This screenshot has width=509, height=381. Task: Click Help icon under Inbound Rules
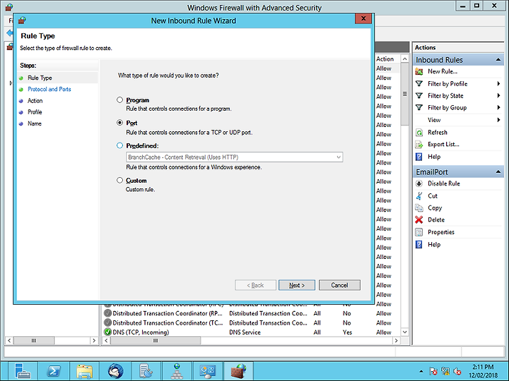[x=419, y=157]
